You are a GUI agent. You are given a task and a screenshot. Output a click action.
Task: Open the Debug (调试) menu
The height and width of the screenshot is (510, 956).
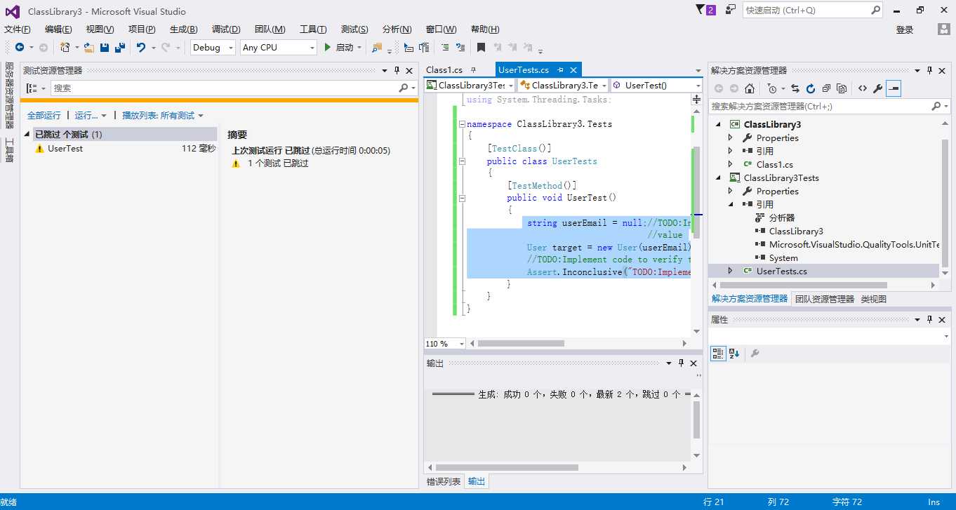226,29
